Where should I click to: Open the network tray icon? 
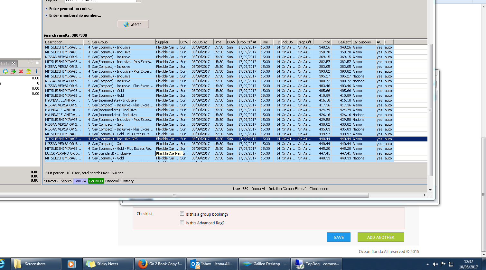coord(451,264)
